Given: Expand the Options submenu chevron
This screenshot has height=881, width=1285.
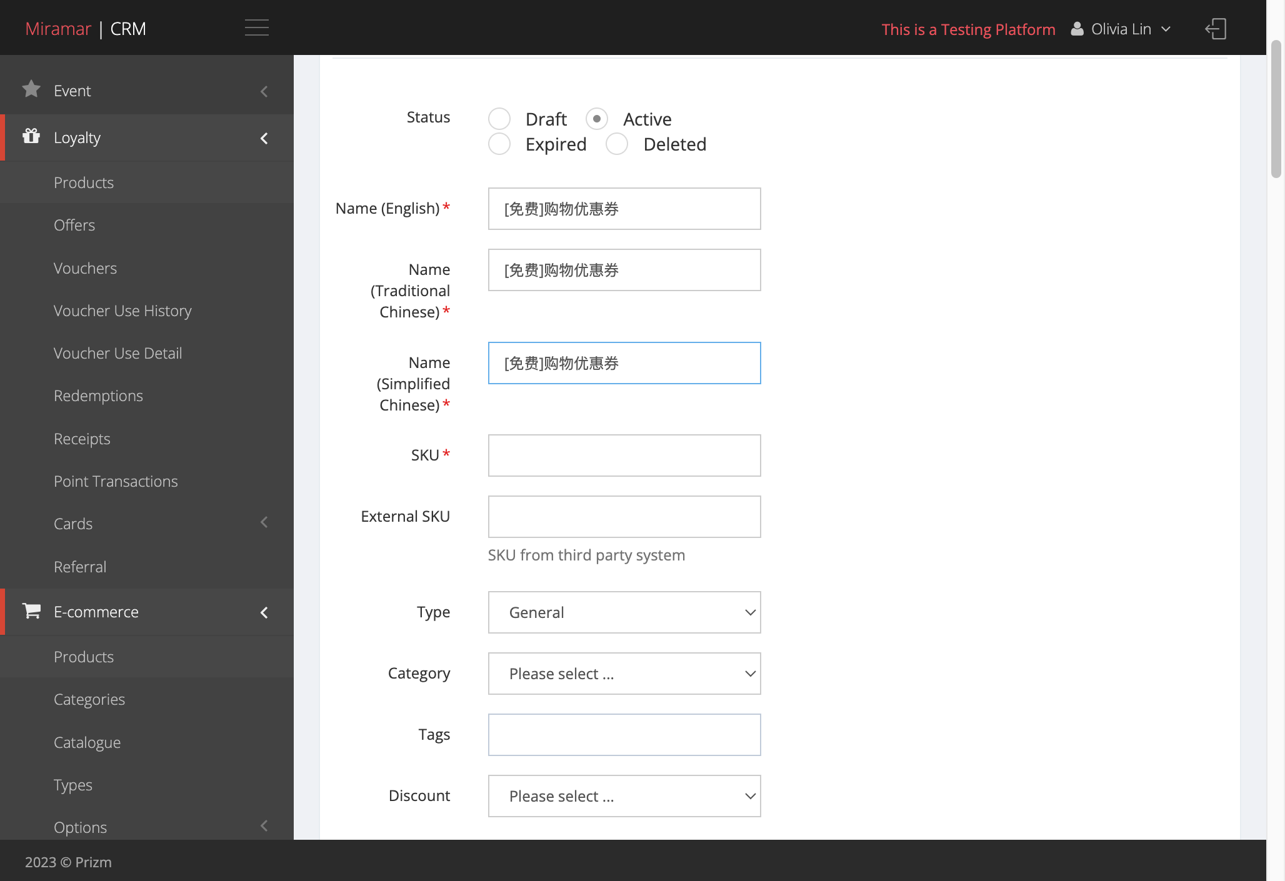Looking at the screenshot, I should point(264,826).
